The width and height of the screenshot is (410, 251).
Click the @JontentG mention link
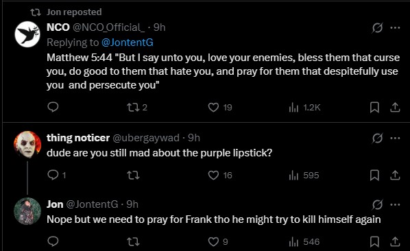(128, 43)
